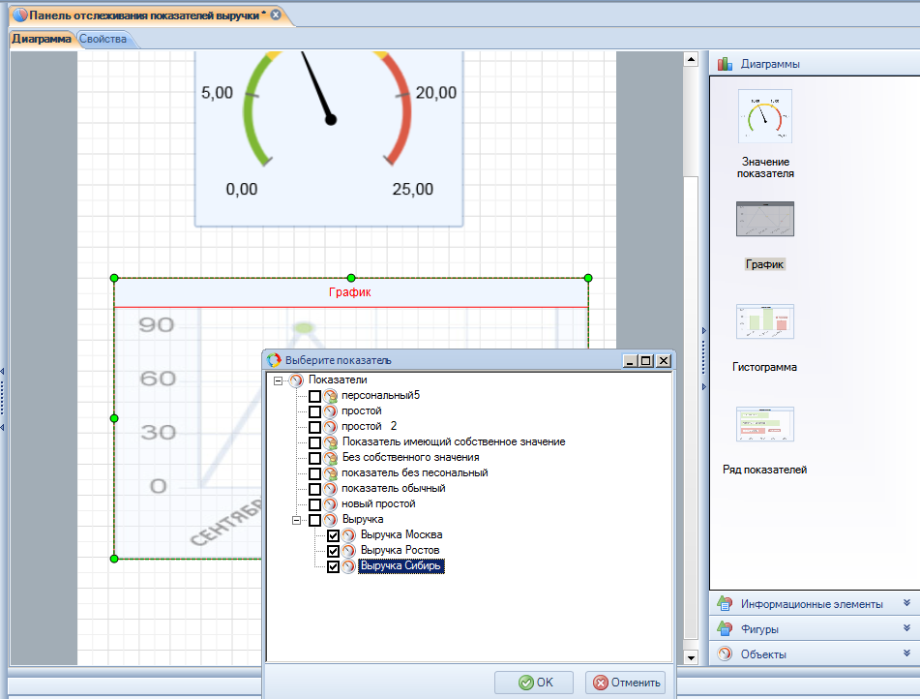
Task: Uncheck the Выручка Москва checkbox
Action: click(x=334, y=535)
